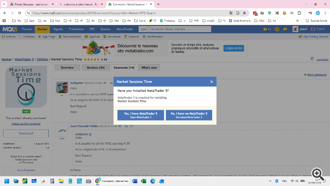Open the CodeBase link
Screen dimensions: 330x186
27,37
